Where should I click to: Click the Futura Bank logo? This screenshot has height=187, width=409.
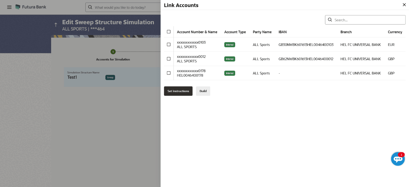31,7
